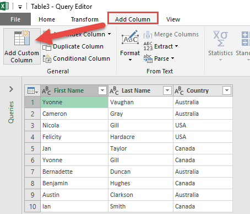Image resolution: width=250 pixels, height=214 pixels.
Task: Open the Country column filter dropdown
Action: tap(227, 90)
